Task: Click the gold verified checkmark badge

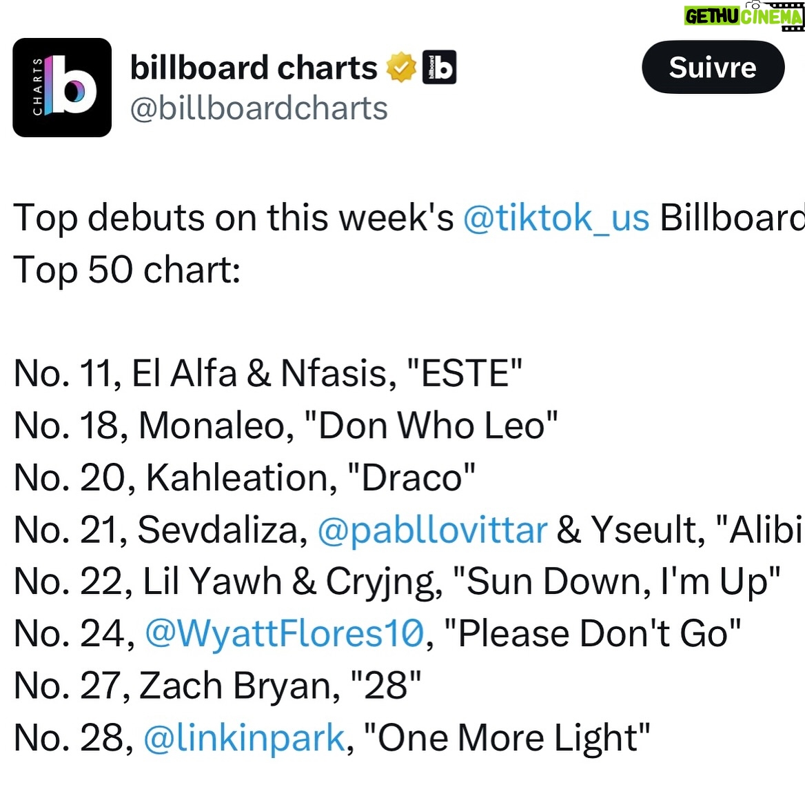Action: coord(401,68)
